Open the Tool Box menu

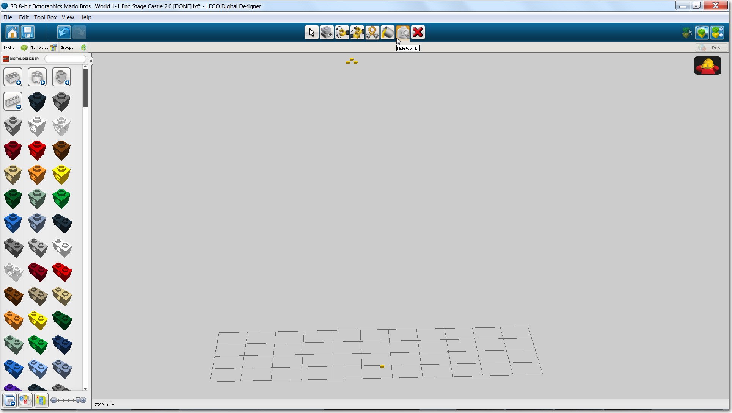coord(45,17)
